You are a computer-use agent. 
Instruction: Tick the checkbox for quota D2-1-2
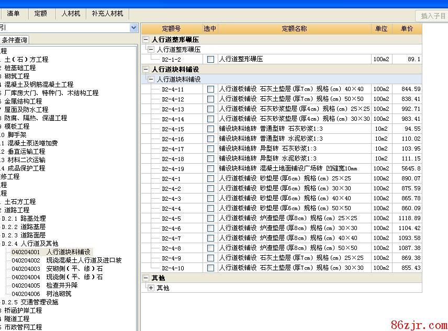(210, 60)
